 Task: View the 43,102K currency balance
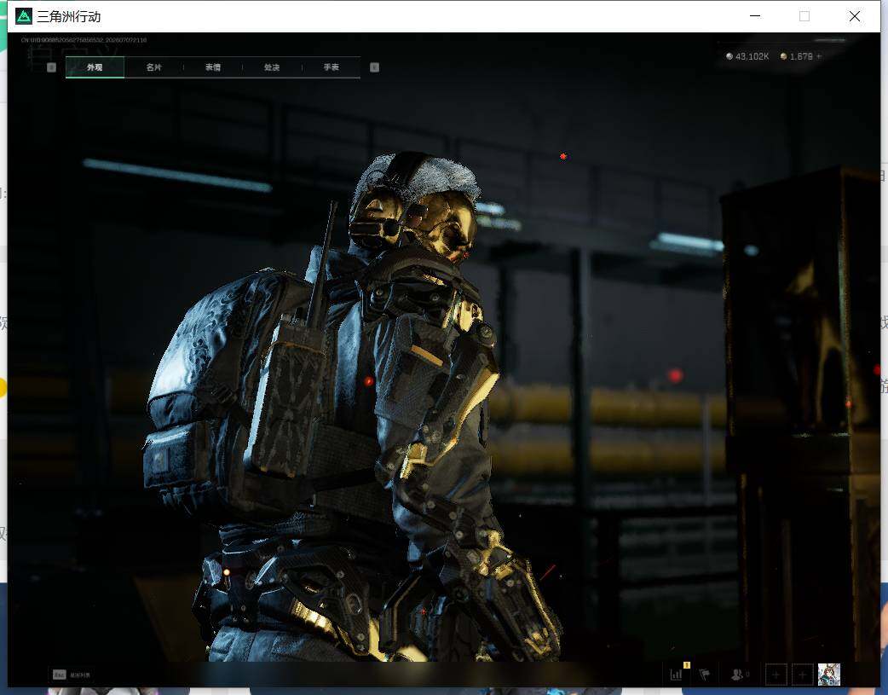747,56
